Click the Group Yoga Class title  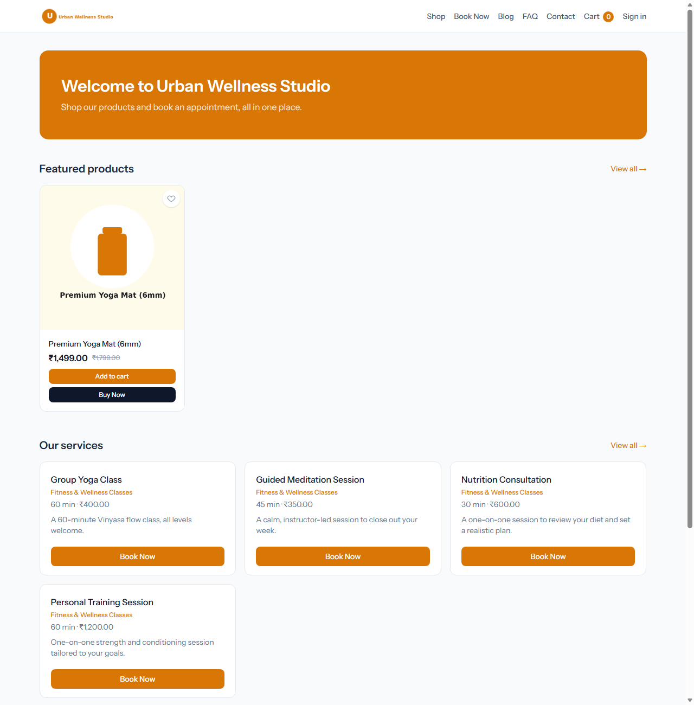[x=86, y=479]
